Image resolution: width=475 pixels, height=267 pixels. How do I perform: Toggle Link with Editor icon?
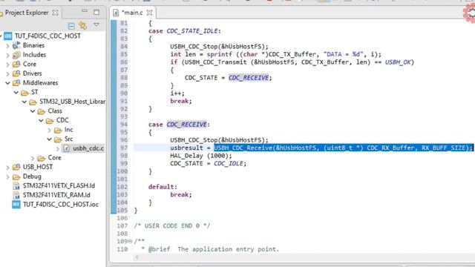[x=82, y=25]
